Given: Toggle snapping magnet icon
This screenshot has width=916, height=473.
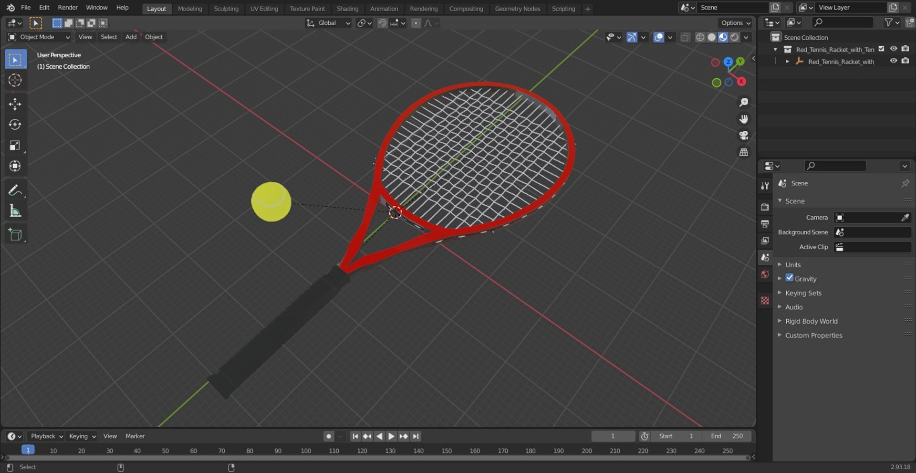Looking at the screenshot, I should pos(382,23).
